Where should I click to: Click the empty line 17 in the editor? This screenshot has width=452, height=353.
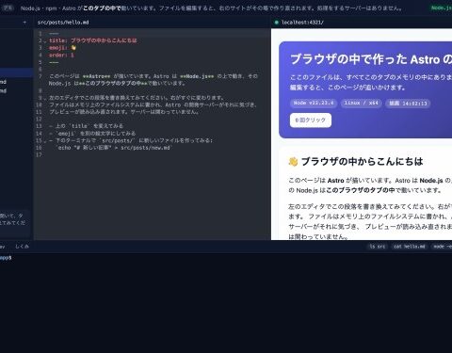(x=153, y=154)
